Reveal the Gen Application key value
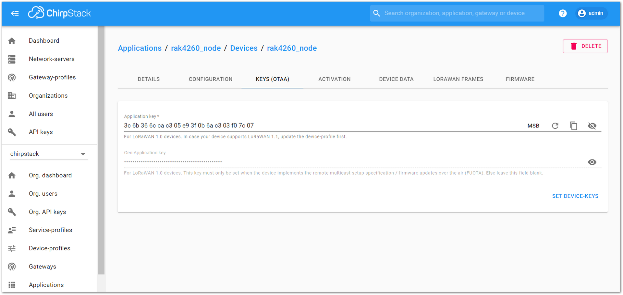623x295 pixels. 592,162
